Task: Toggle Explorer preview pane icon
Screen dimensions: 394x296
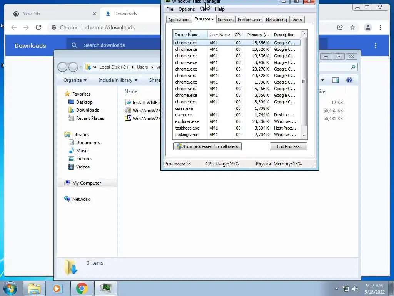Action: coord(336,80)
